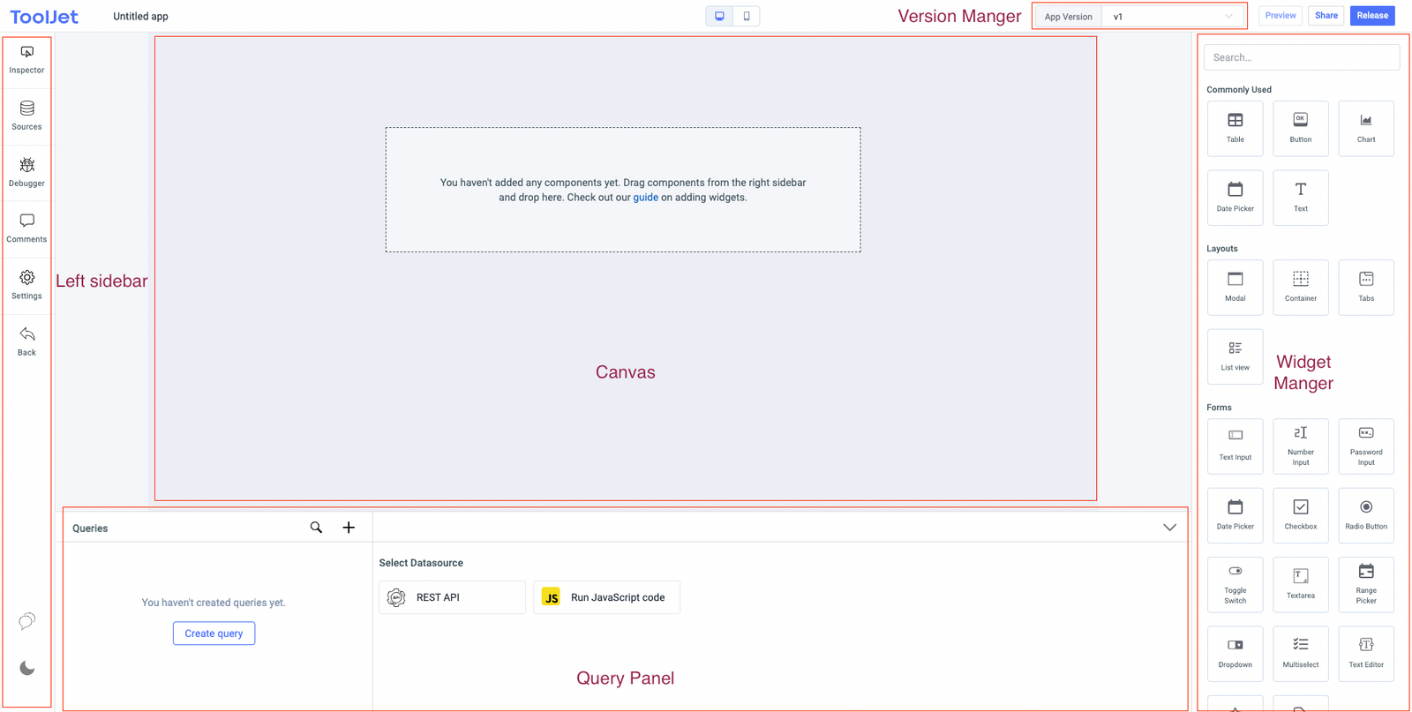The width and height of the screenshot is (1412, 712).
Task: Collapse the query panel with chevron
Action: click(x=1169, y=528)
